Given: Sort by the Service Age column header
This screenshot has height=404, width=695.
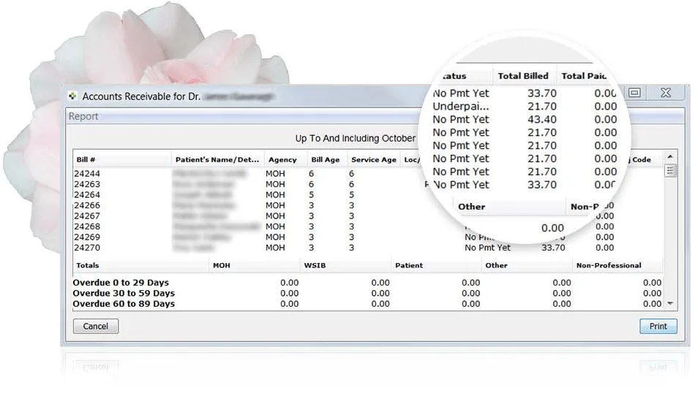Looking at the screenshot, I should 374,160.
